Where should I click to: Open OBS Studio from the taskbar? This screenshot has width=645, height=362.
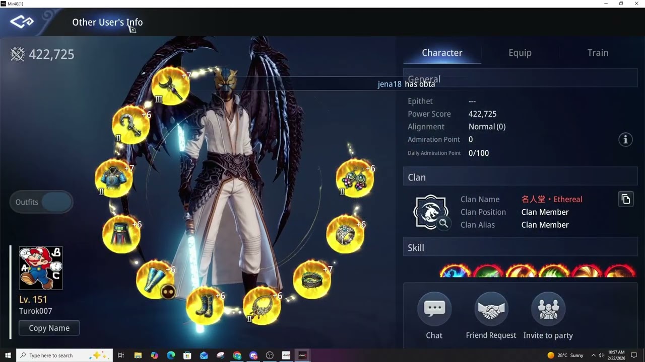click(x=270, y=355)
